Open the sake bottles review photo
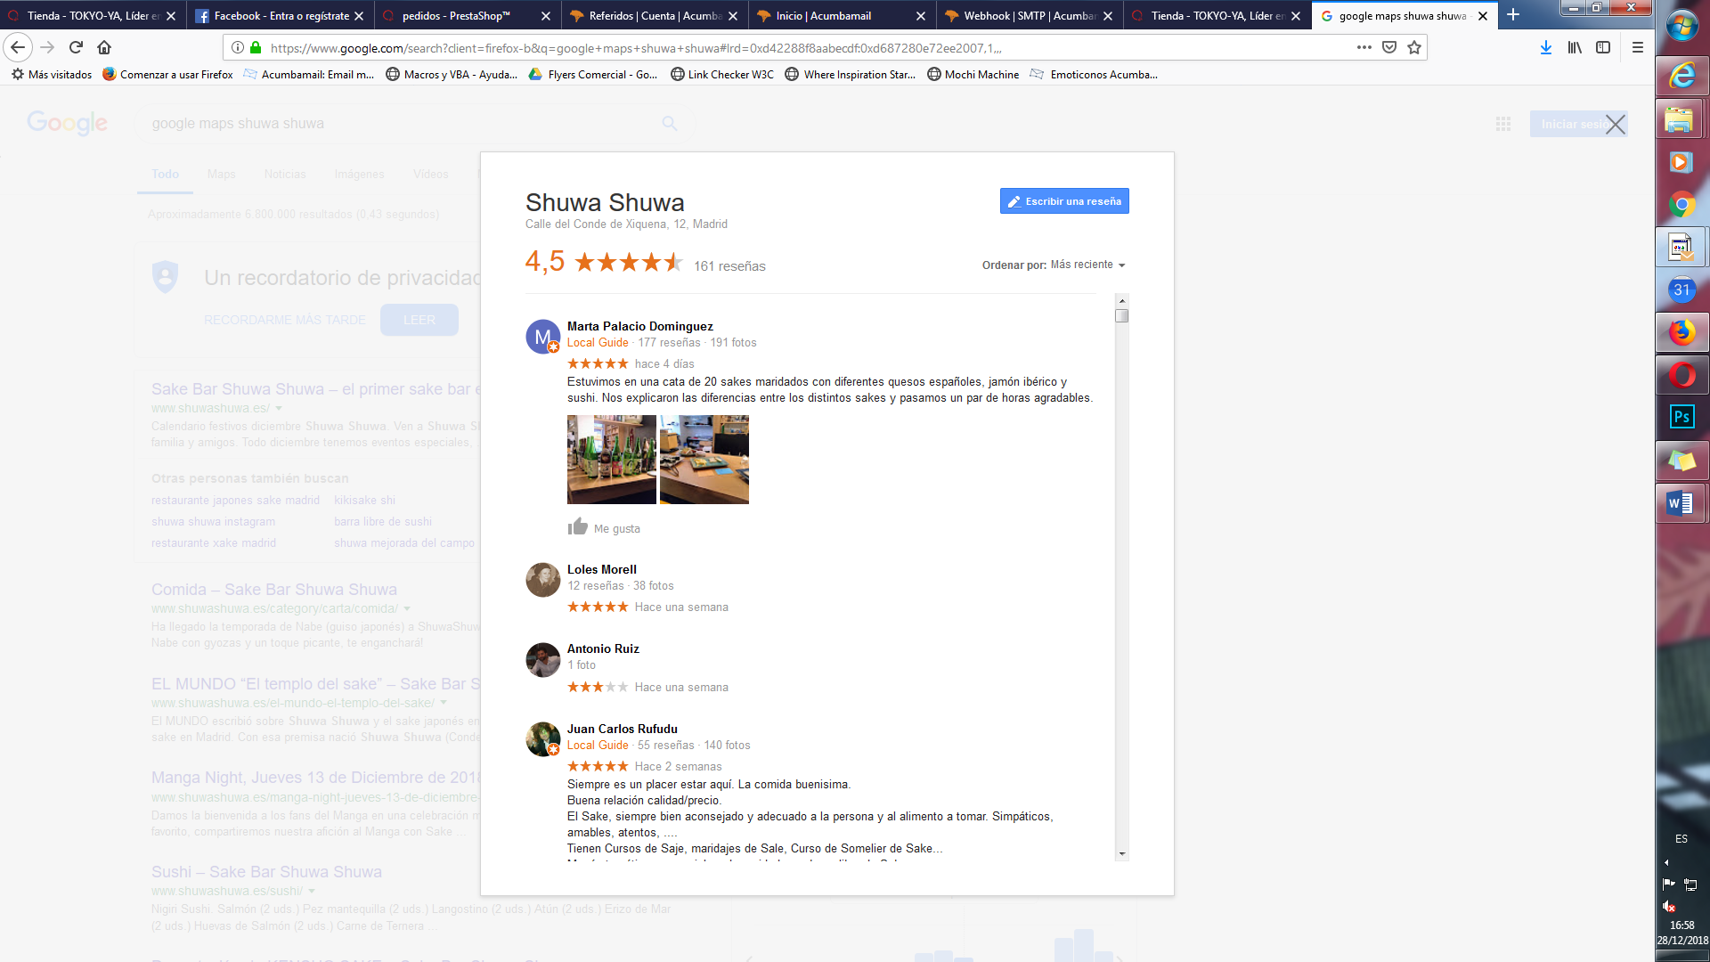The height and width of the screenshot is (962, 1710). (612, 460)
